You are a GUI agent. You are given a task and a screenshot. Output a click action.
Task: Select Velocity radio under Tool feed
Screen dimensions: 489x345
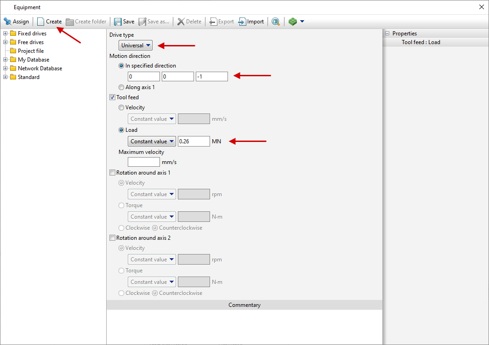pos(121,107)
